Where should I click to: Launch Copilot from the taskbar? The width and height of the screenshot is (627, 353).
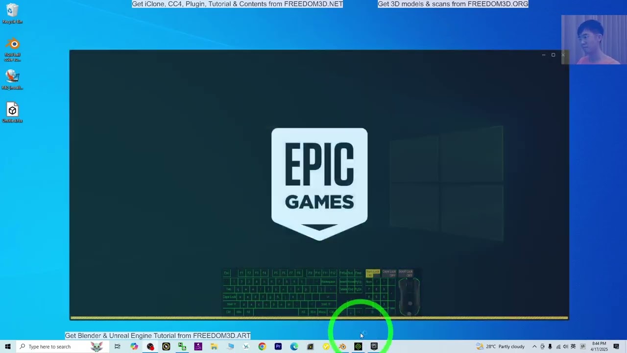click(x=134, y=347)
